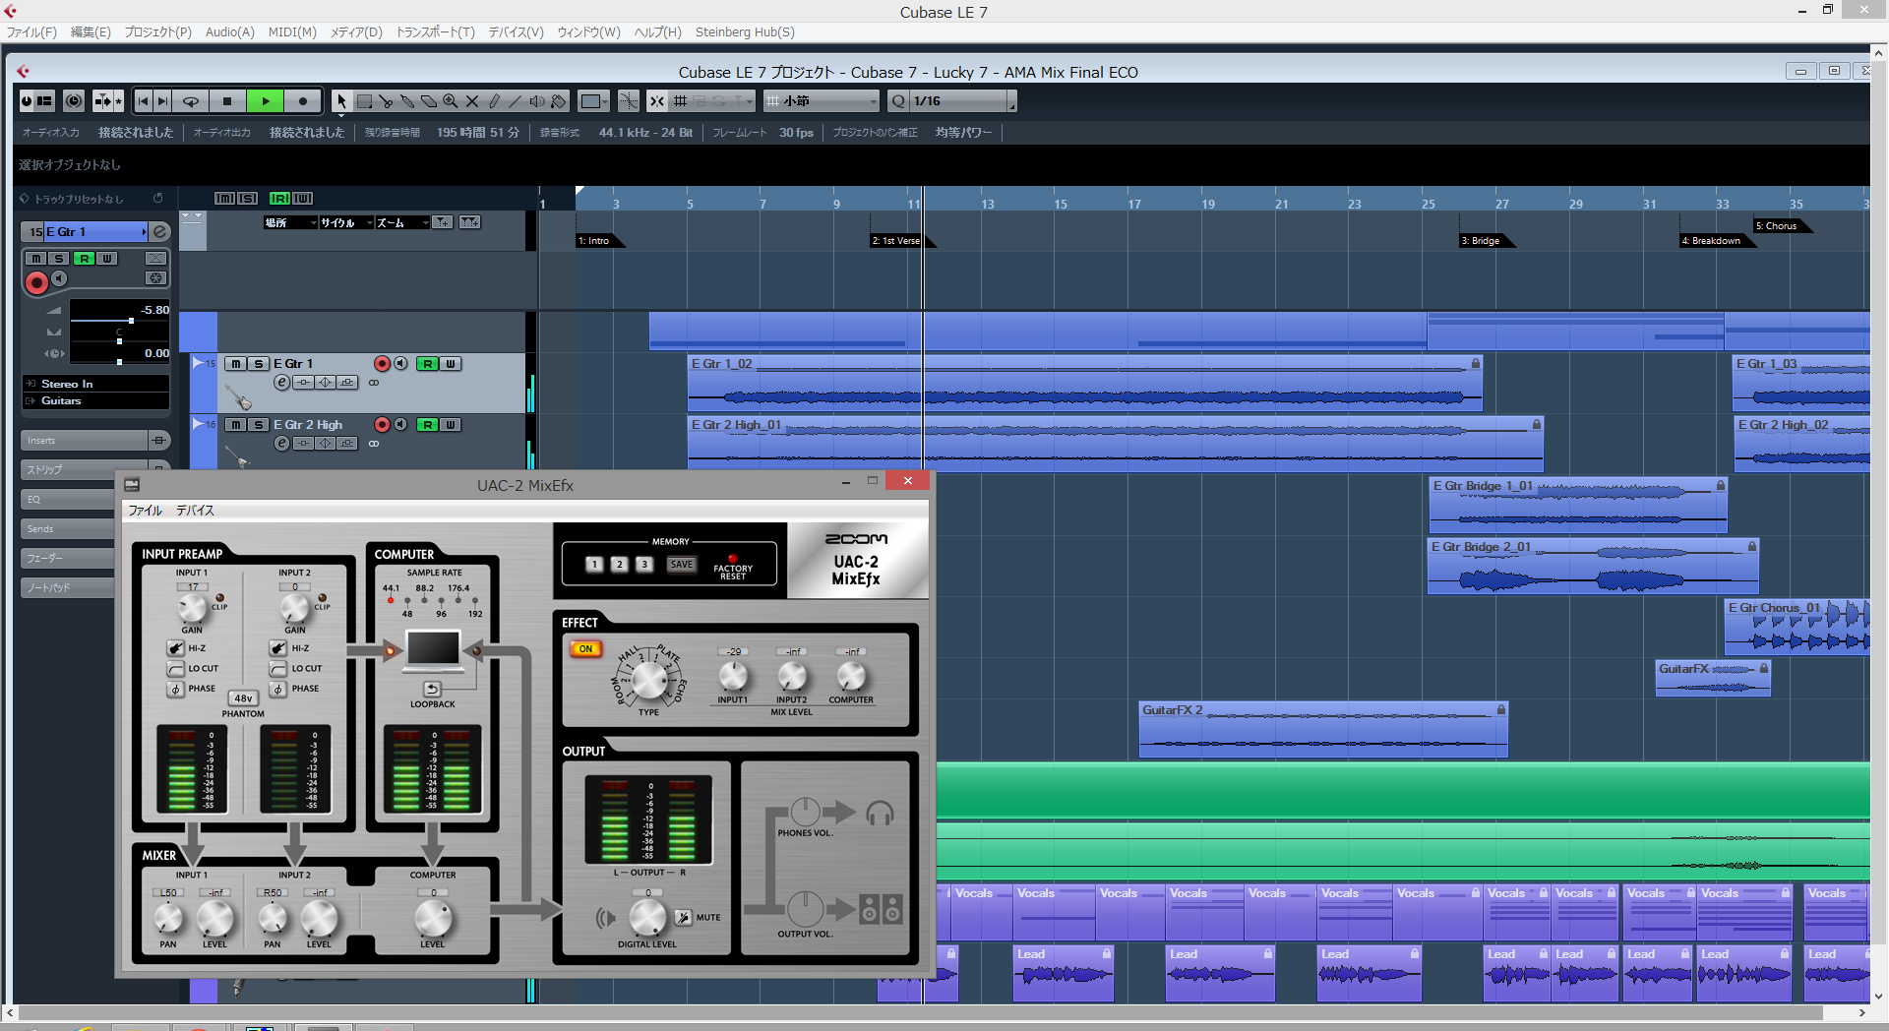Select the Split scissors tool
The width and height of the screenshot is (1889, 1031).
(x=386, y=101)
